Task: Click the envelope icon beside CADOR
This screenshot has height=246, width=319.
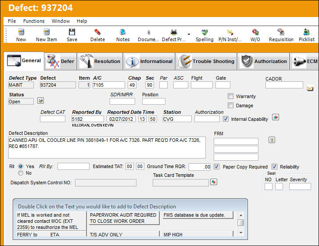Action: click(x=310, y=88)
